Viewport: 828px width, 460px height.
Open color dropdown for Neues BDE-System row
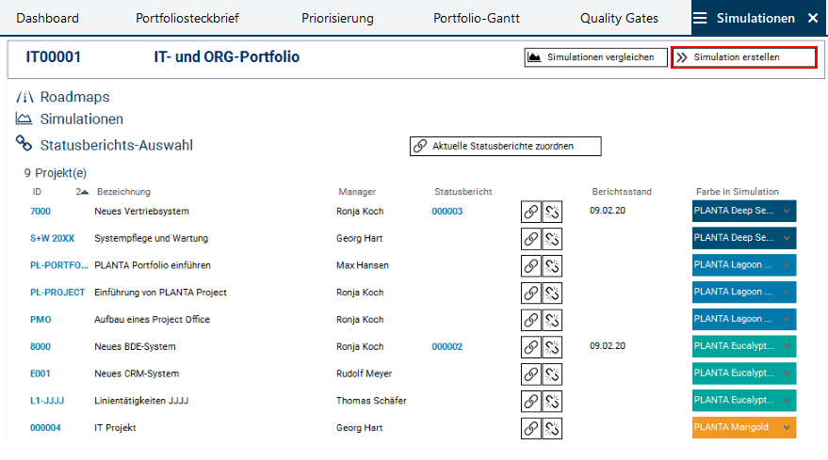787,347
